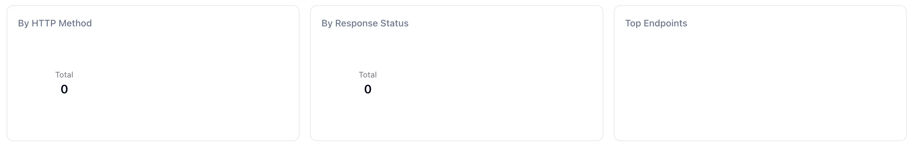Click the 0 count in By Response Status
Image resolution: width=914 pixels, height=147 pixels.
pyautogui.click(x=368, y=89)
